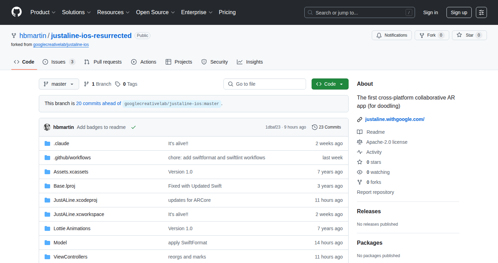Open the justaline-ios-resurrected repository name link
This screenshot has height=263, width=498.
tap(91, 36)
